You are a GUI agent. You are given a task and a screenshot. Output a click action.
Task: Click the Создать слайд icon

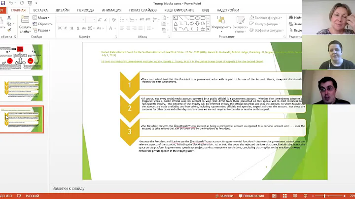pos(25,19)
